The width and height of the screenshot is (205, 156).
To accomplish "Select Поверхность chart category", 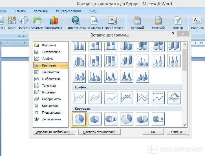I will click(50, 99).
